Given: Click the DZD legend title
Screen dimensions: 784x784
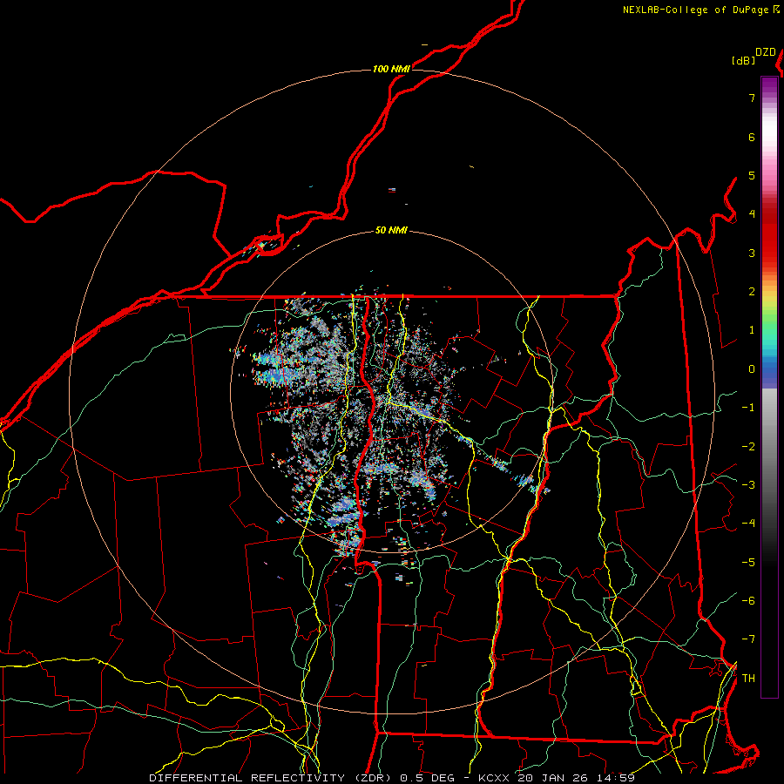Looking at the screenshot, I should 766,52.
